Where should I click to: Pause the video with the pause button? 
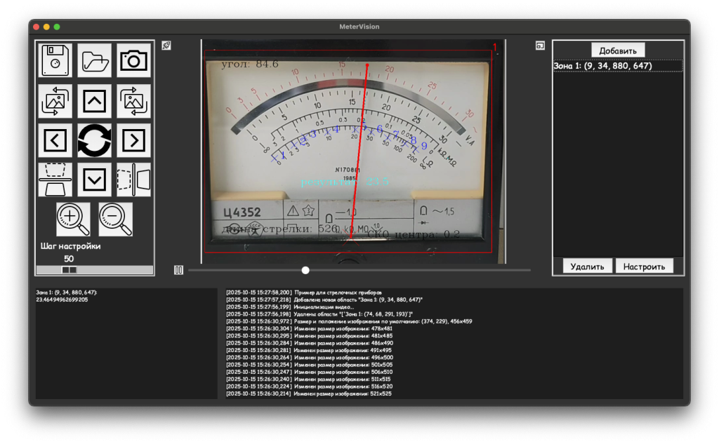click(x=178, y=270)
